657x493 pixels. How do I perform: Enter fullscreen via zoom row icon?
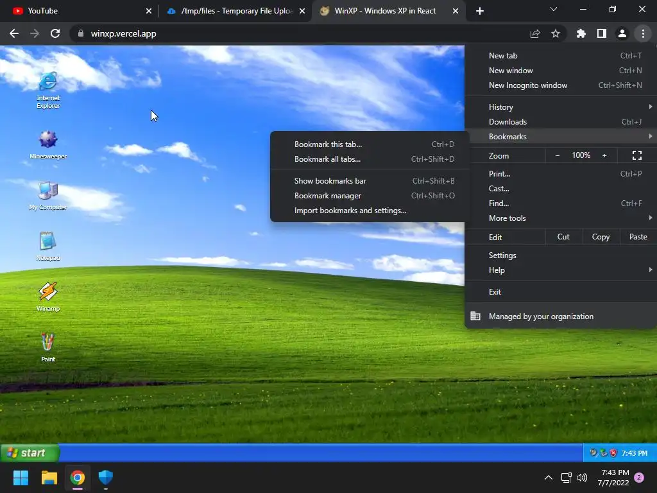tap(637, 155)
